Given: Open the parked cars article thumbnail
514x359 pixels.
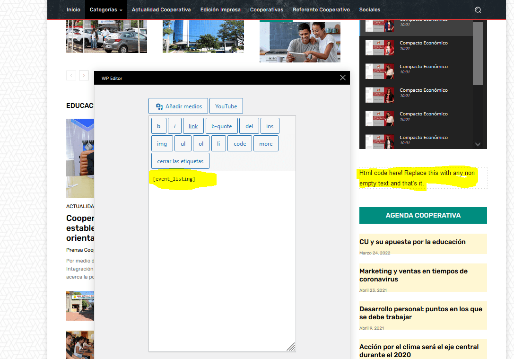Looking at the screenshot, I should (106, 36).
